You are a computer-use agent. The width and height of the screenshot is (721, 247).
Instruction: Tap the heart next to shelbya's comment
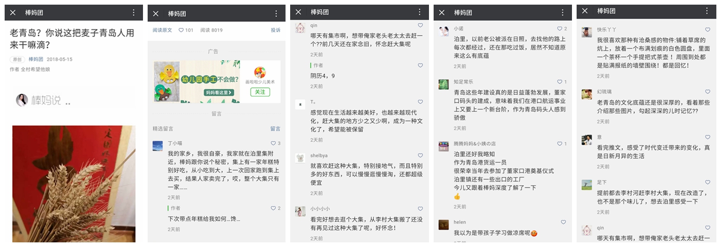[x=420, y=156]
